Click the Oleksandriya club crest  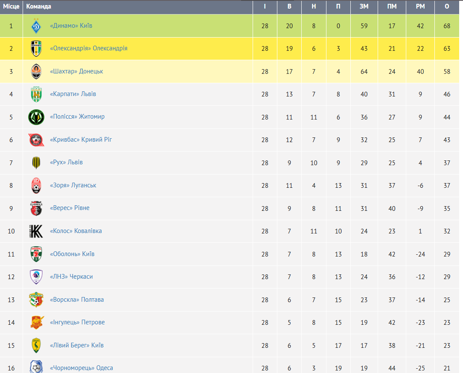[36, 49]
